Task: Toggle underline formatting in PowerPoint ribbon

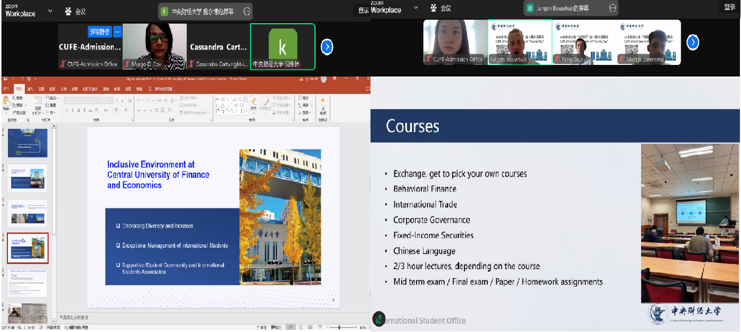Action: pos(79,110)
